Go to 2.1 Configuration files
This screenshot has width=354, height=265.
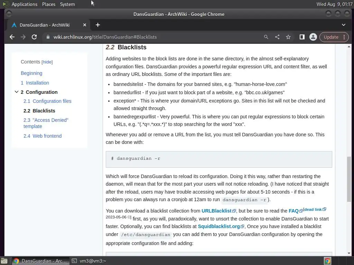pos(47,101)
